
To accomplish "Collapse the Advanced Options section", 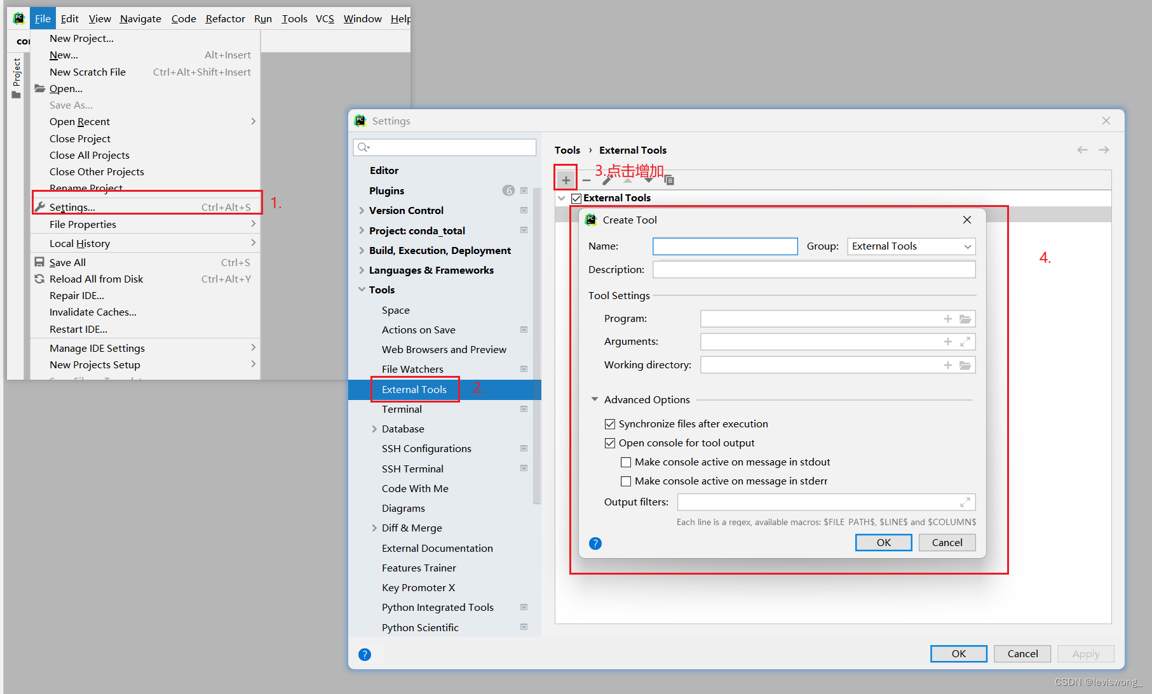I will click(595, 399).
